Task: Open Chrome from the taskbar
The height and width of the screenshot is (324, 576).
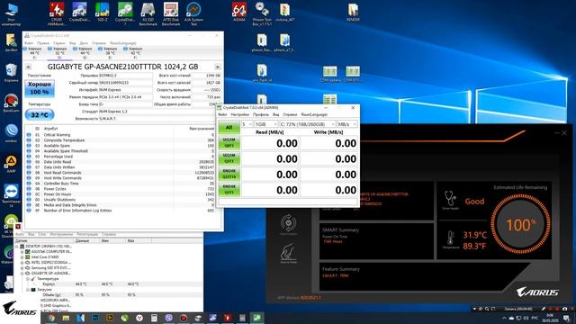Action: click(x=51, y=318)
